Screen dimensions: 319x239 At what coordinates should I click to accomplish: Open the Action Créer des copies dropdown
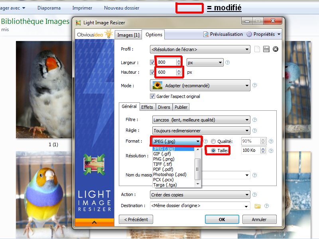200,195
